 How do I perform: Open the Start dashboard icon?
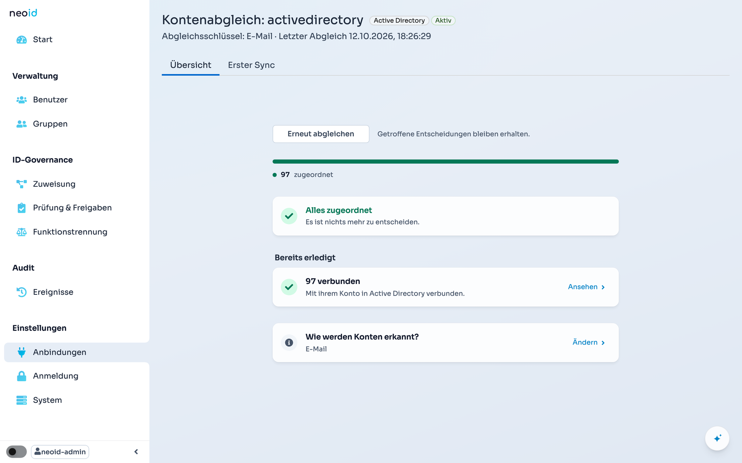(x=22, y=40)
